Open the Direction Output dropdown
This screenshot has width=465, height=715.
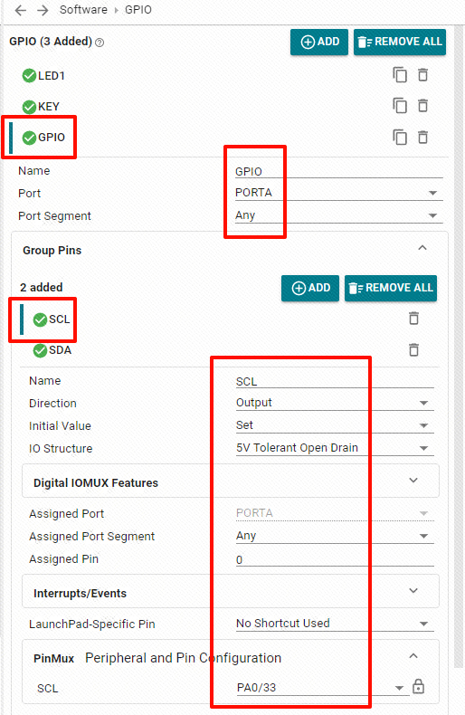point(335,403)
